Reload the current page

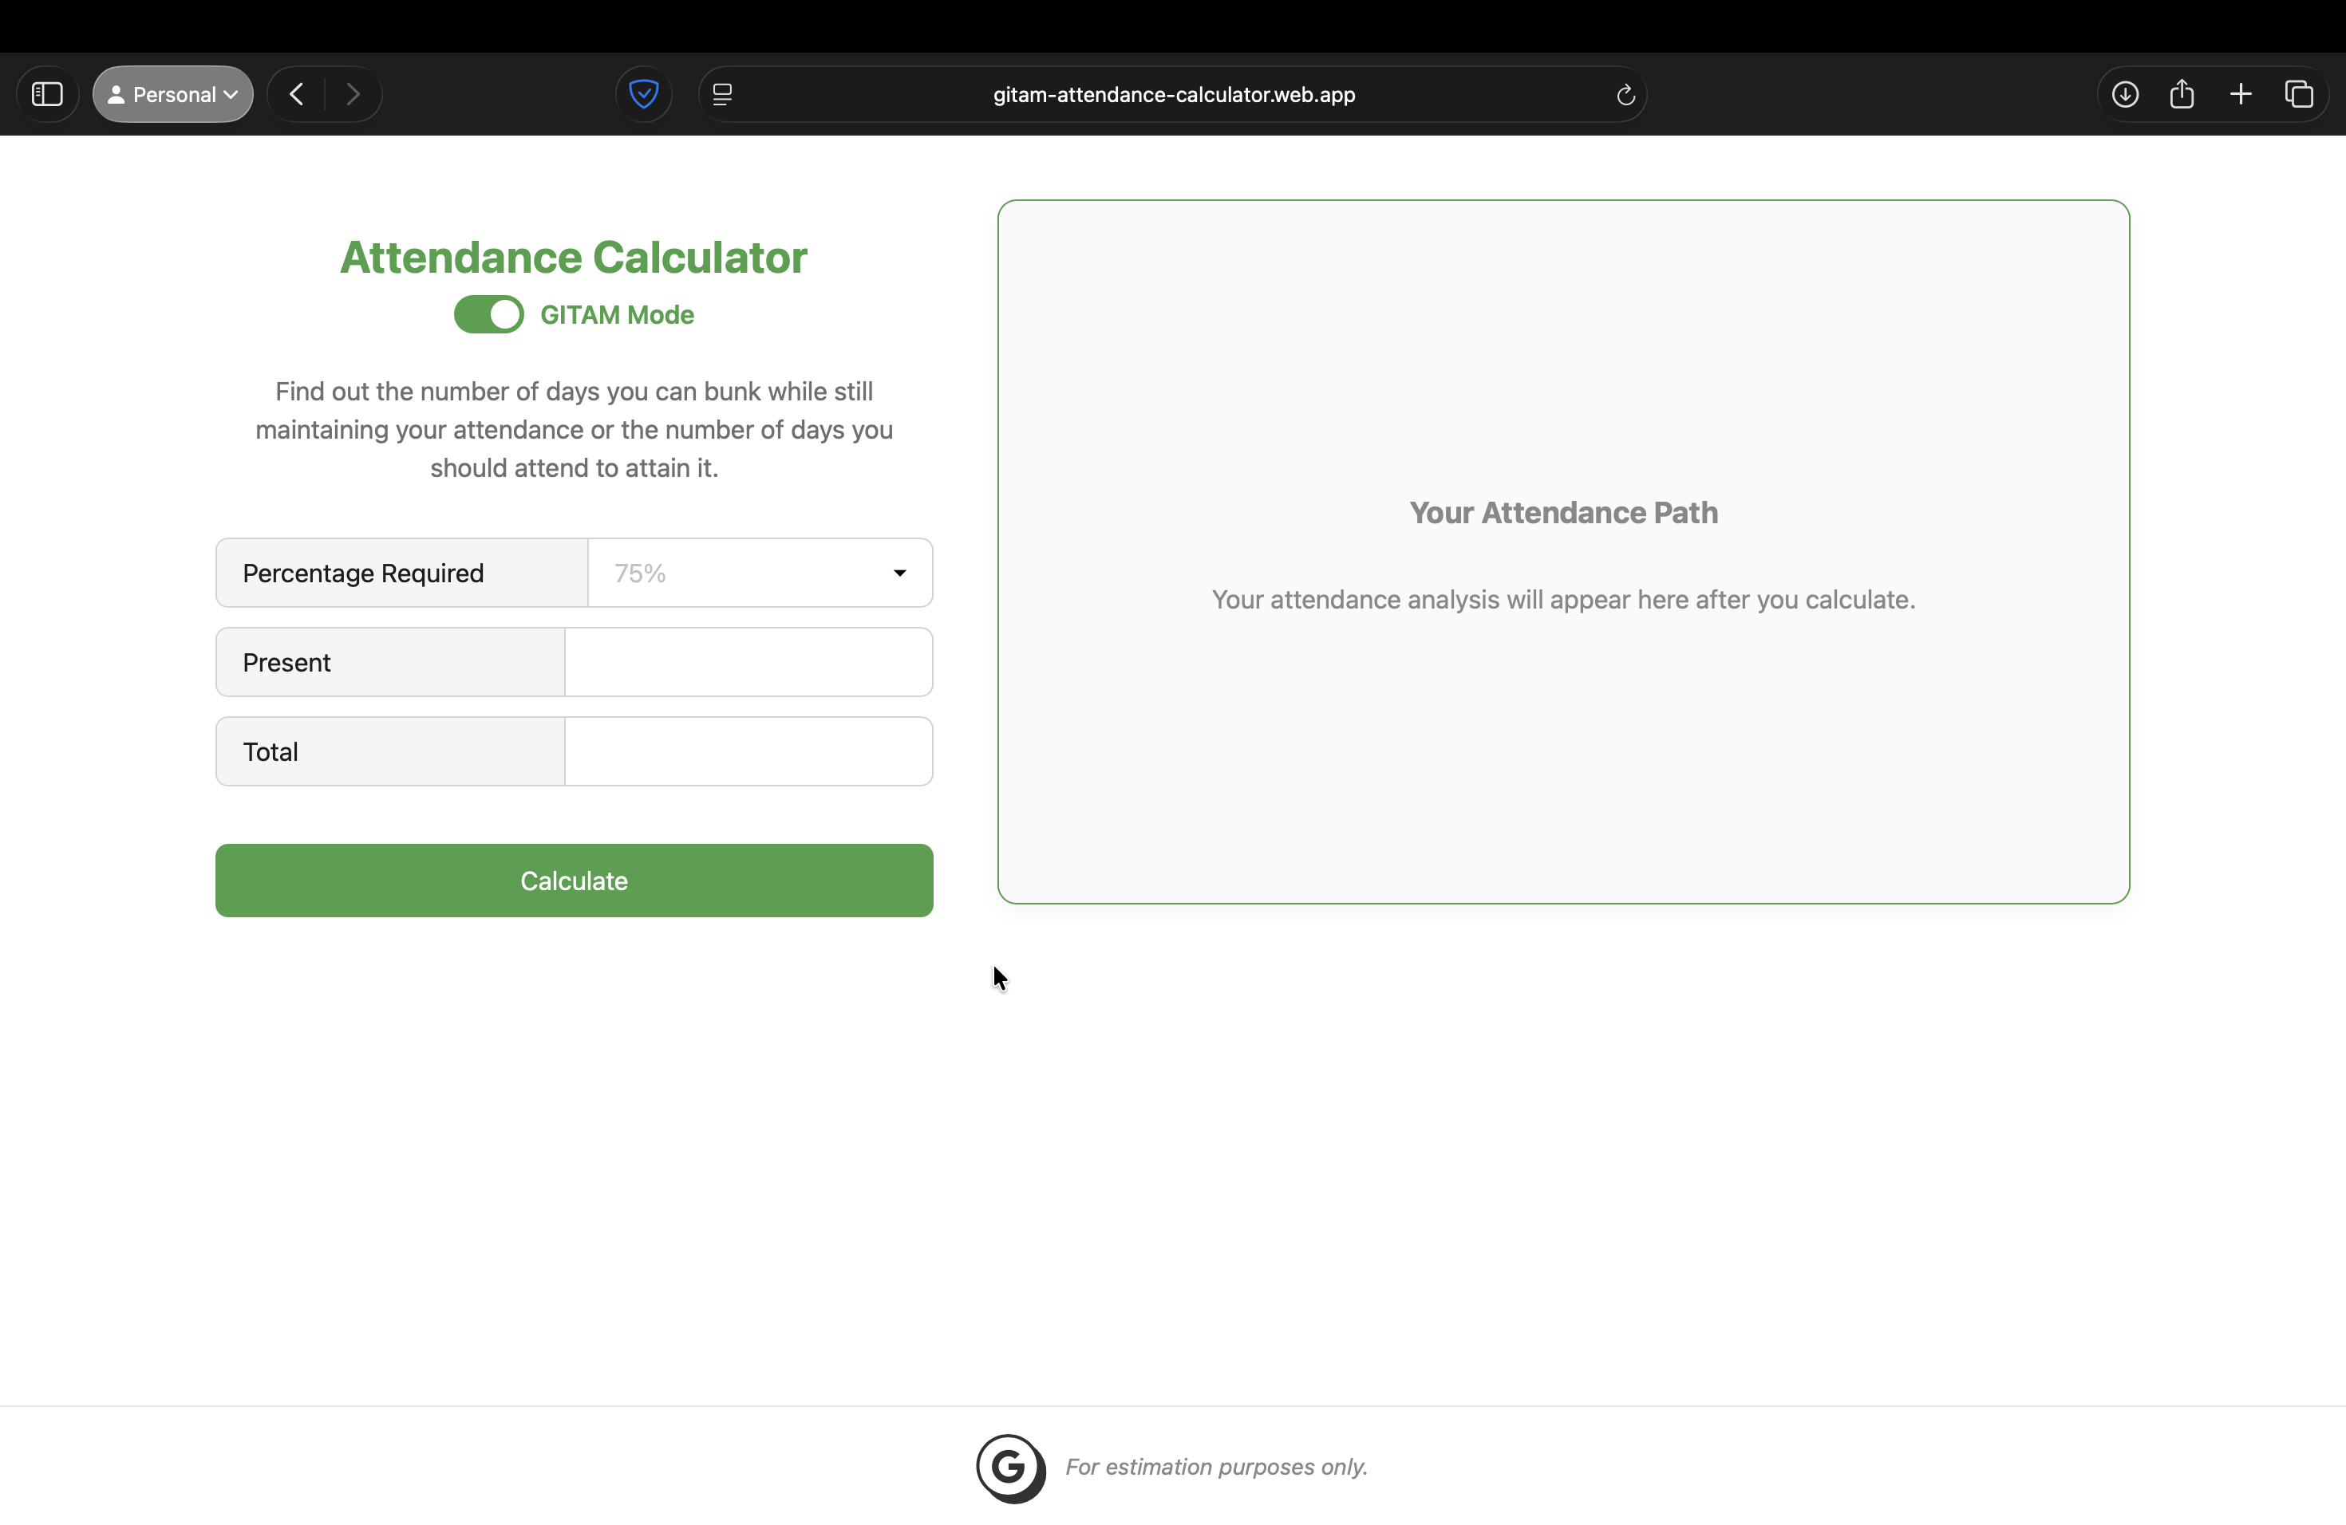(1625, 95)
